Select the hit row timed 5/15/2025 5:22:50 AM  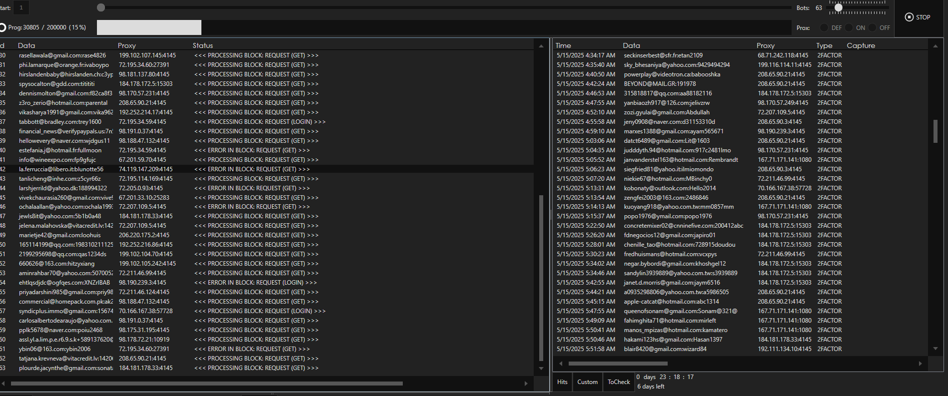pyautogui.click(x=741, y=226)
